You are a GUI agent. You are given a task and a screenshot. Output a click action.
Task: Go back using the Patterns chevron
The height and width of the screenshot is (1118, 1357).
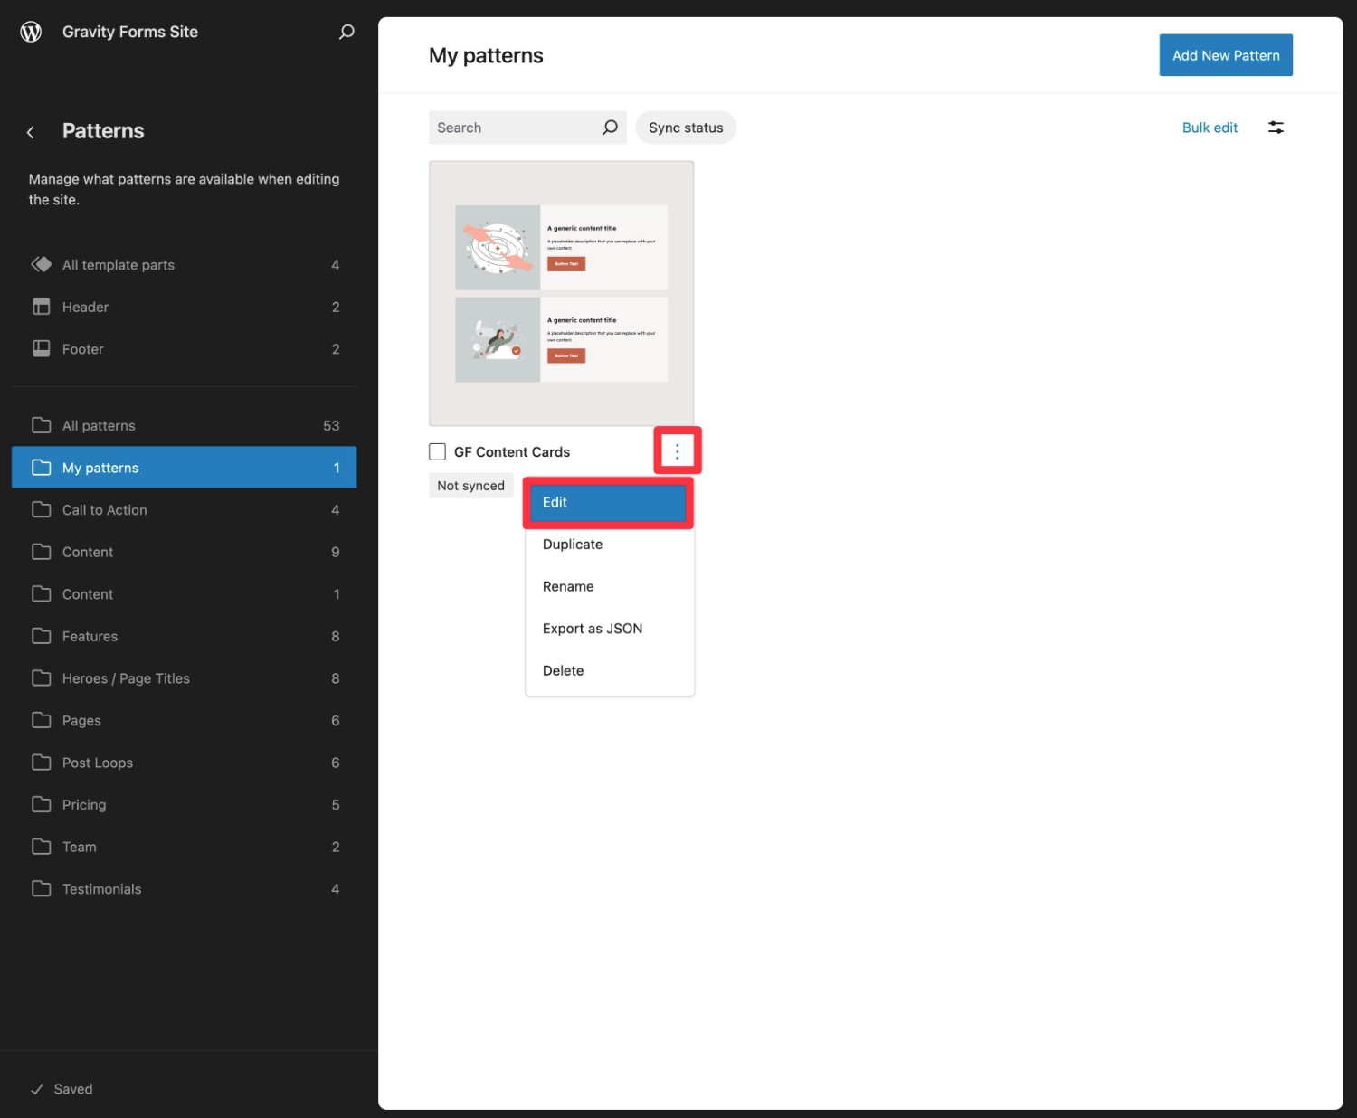coord(31,132)
